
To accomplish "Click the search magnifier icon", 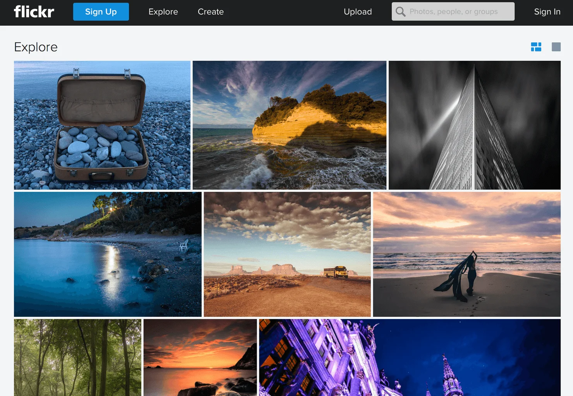I will pyautogui.click(x=400, y=11).
